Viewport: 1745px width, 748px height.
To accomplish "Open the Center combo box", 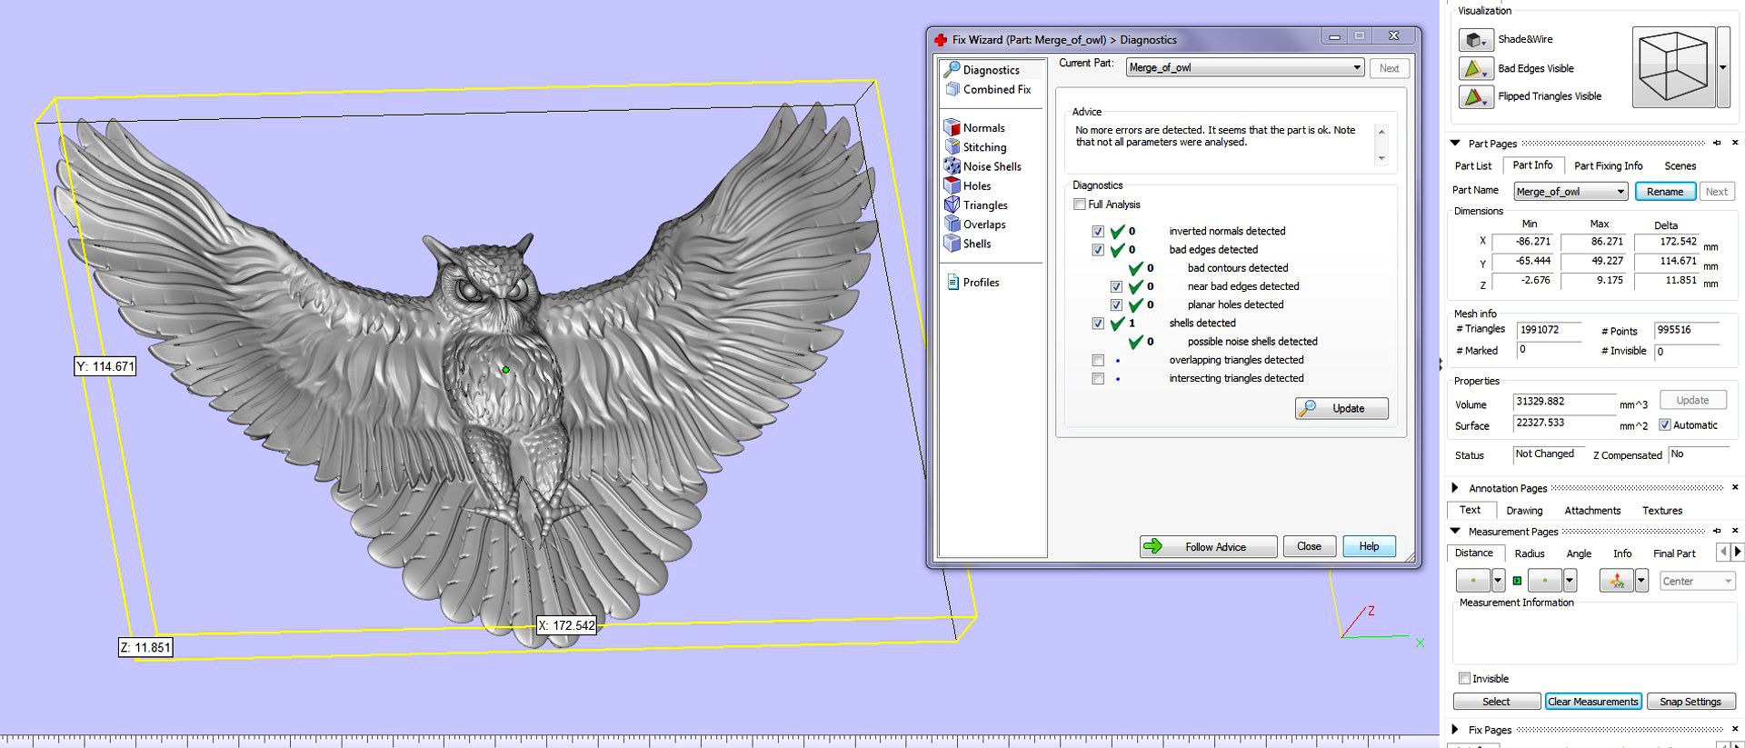I will 1698,582.
